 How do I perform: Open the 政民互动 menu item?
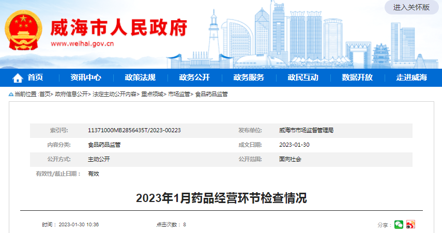pos(303,77)
